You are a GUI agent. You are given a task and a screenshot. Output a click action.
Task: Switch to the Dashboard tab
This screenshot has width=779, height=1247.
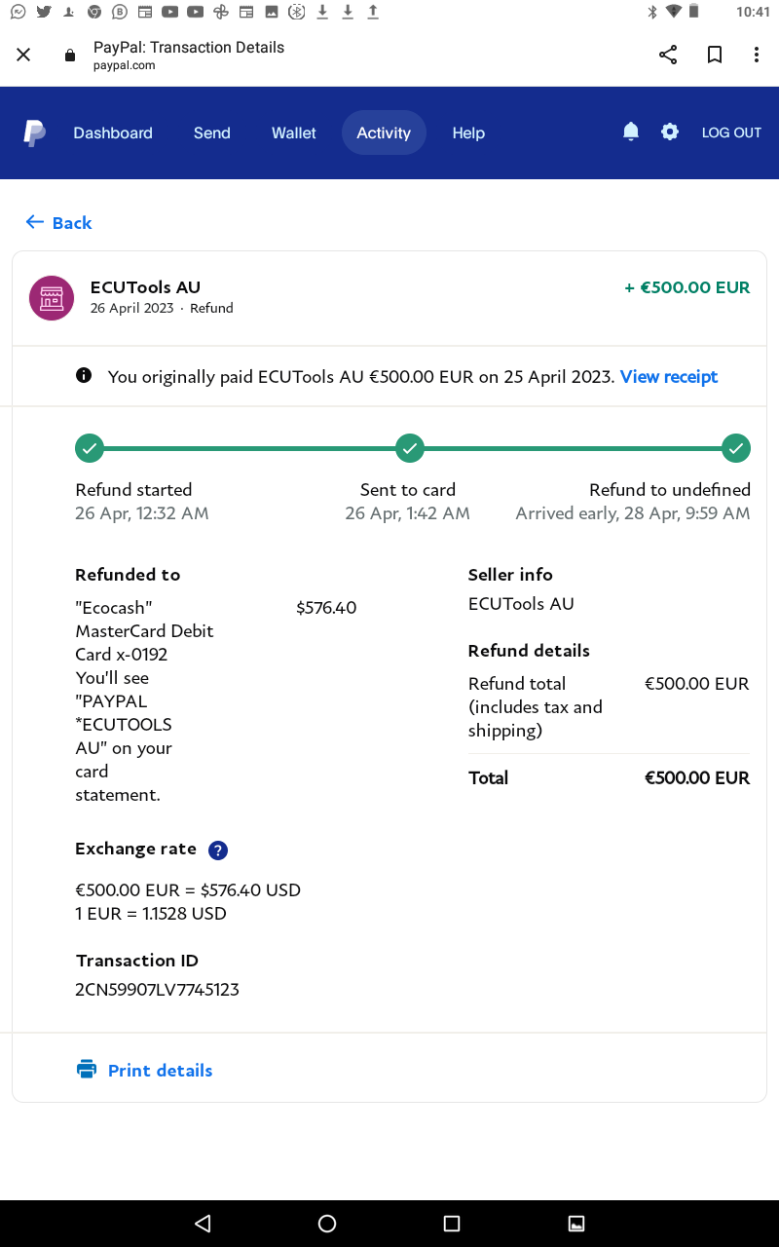(x=112, y=132)
